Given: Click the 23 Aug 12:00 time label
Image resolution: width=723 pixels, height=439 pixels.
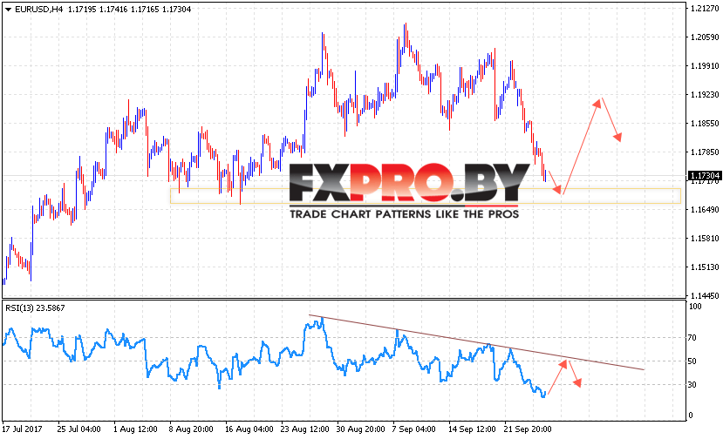Looking at the screenshot, I should point(304,429).
